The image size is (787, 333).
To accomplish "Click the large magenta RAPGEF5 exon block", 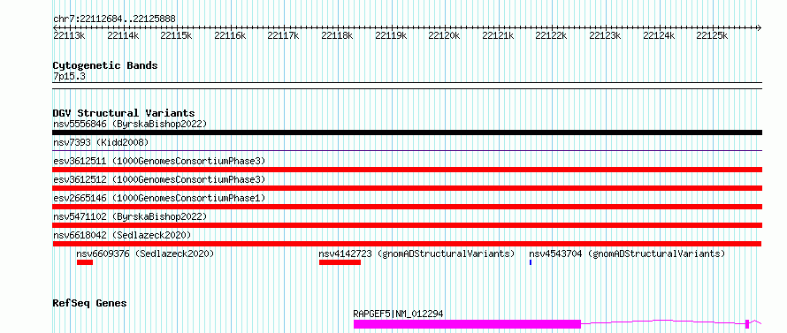I will tap(467, 324).
